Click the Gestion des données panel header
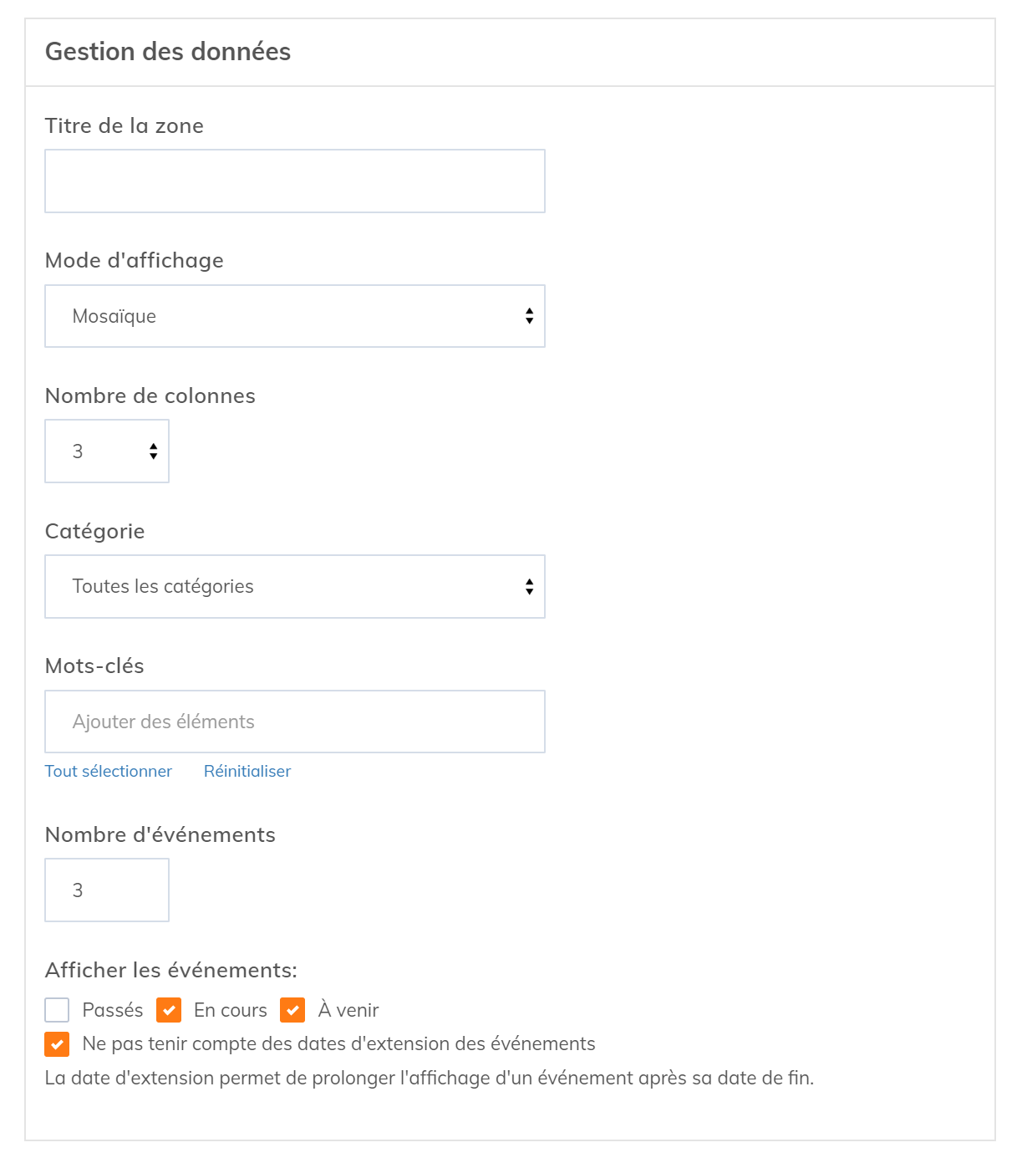The height and width of the screenshot is (1163, 1022). point(168,52)
